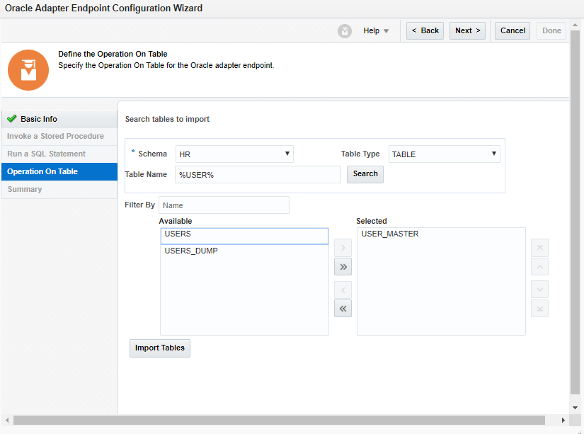Click the Next button
The image size is (584, 434).
[x=467, y=30]
